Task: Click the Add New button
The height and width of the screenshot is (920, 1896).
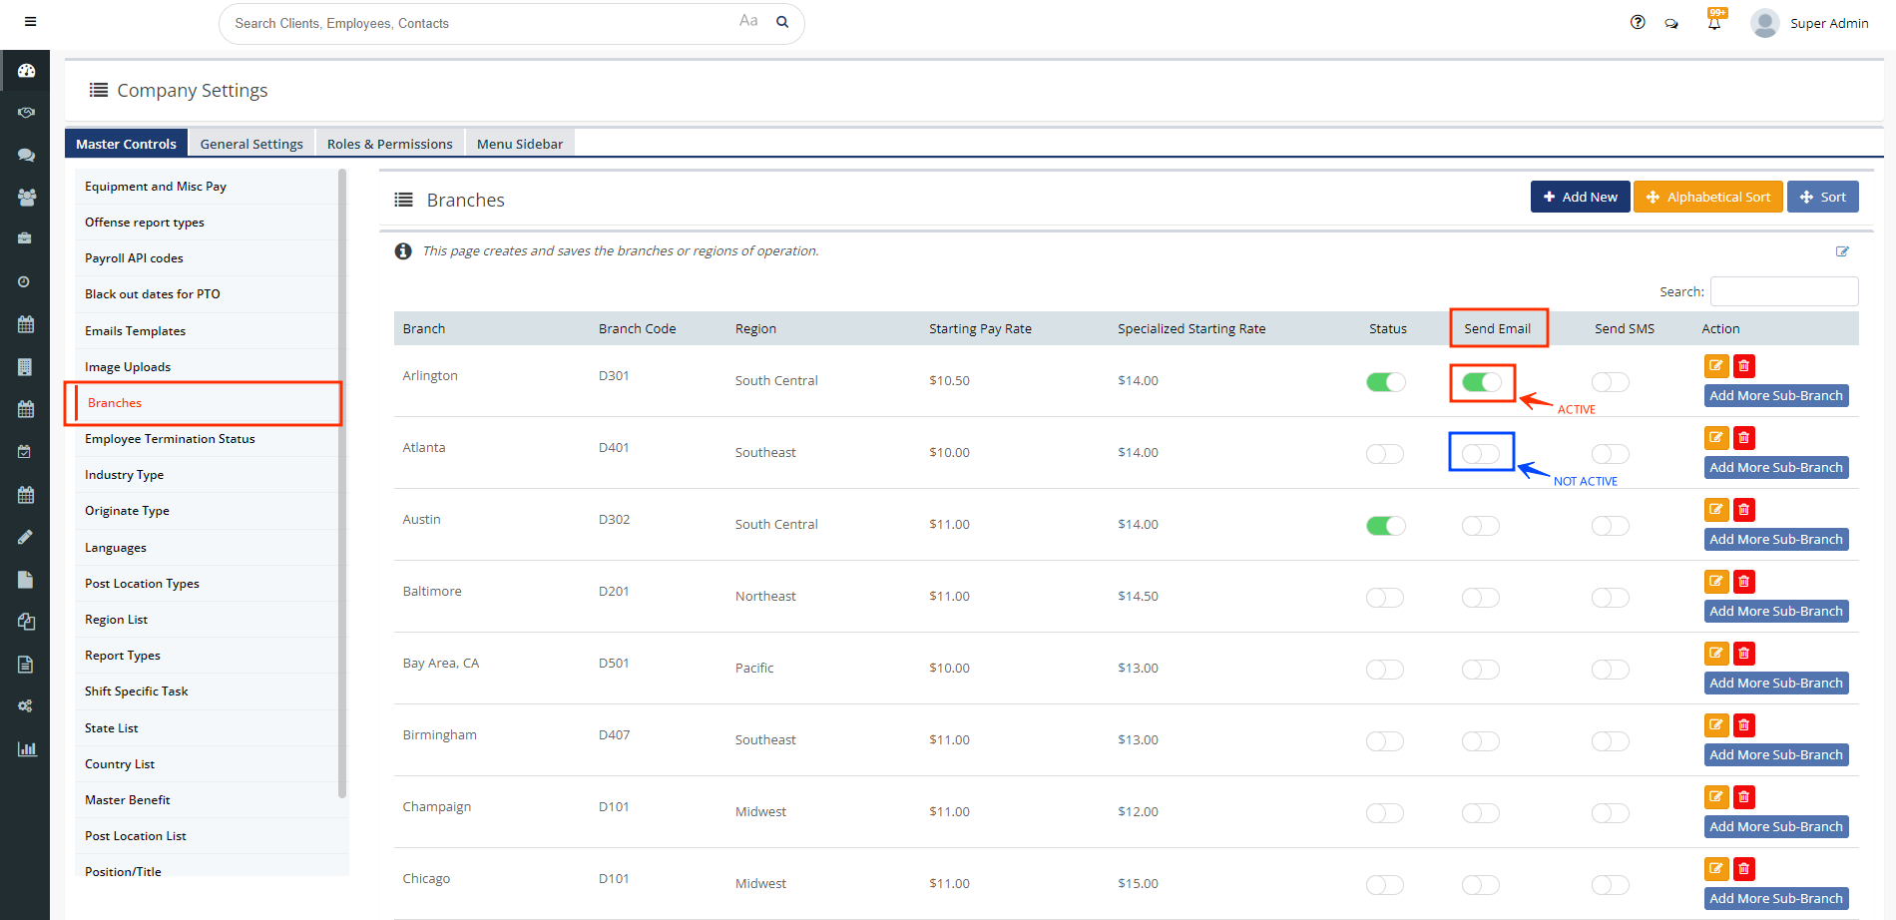Action: [x=1580, y=198]
